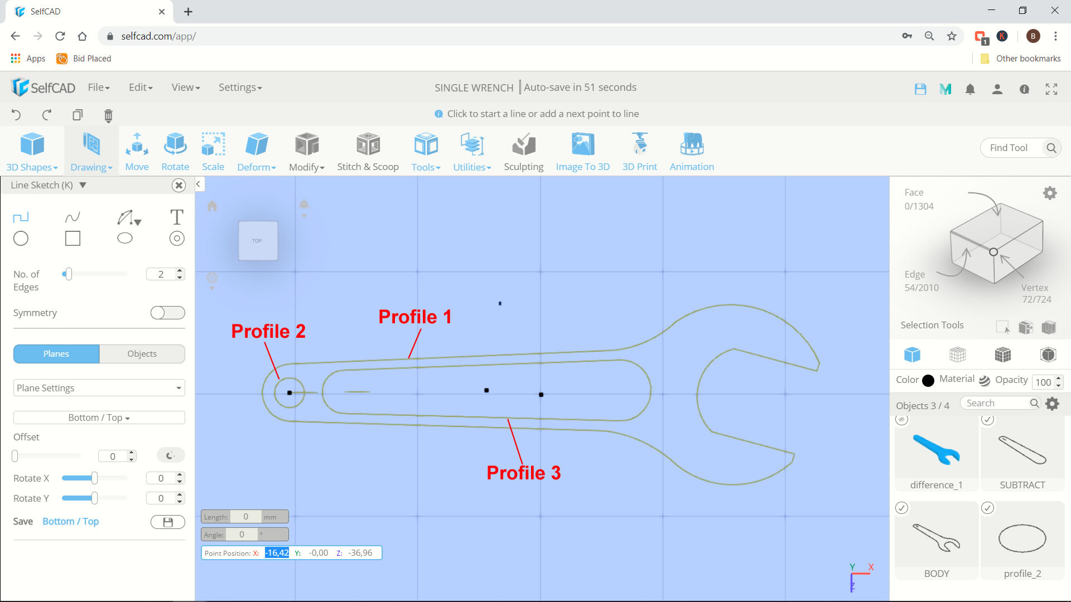The image size is (1071, 602).
Task: Toggle checkbox of SUBTRACT object
Action: (x=988, y=419)
